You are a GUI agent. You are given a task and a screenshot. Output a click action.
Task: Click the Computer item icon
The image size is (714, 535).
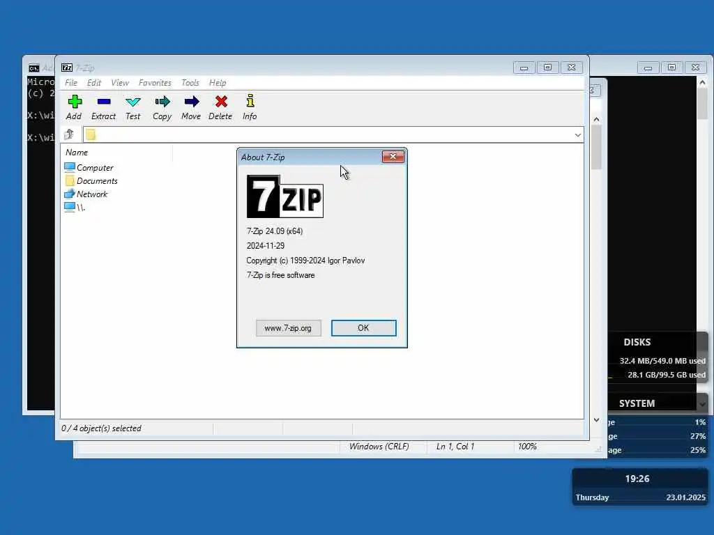[70, 167]
